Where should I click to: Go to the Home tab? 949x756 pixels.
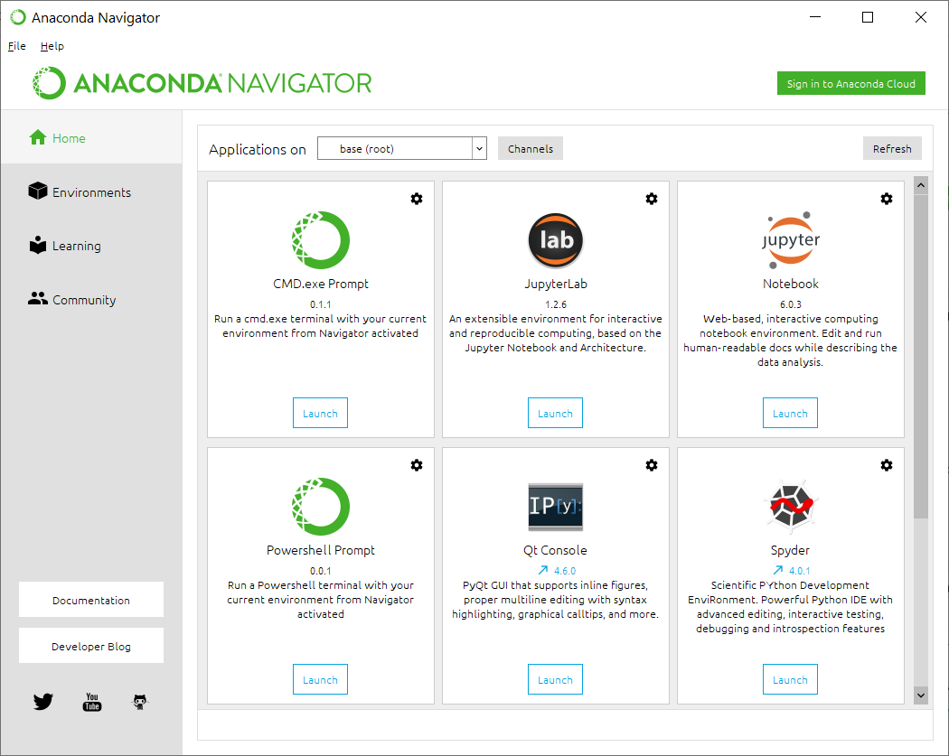pyautogui.click(x=91, y=137)
